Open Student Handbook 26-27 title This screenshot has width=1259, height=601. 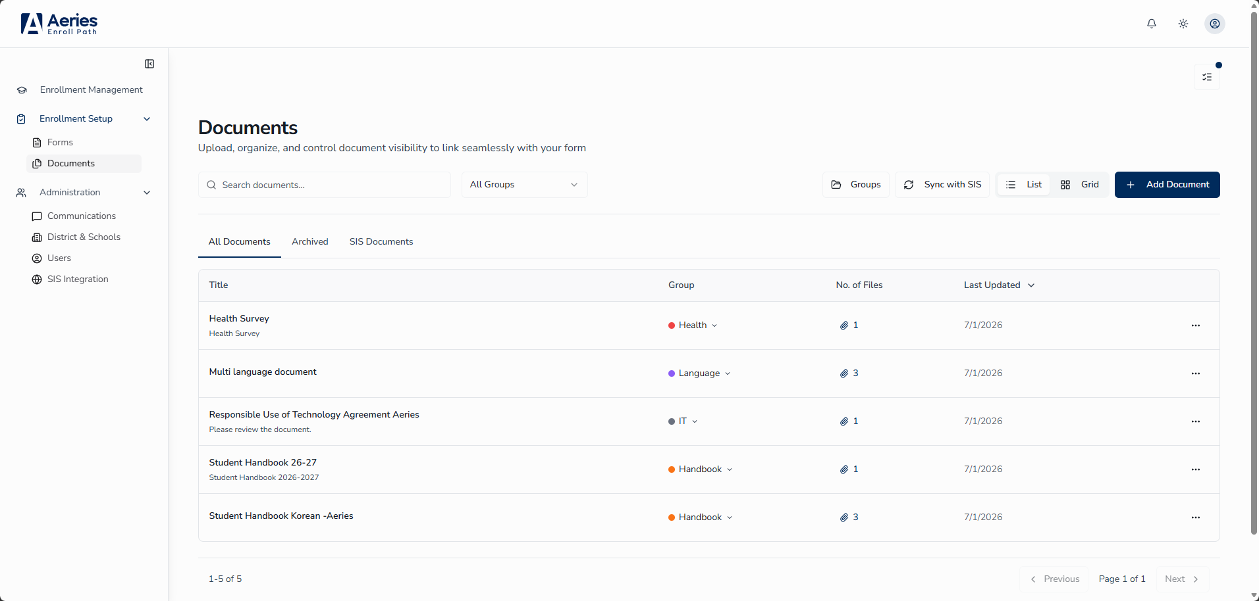[263, 462]
